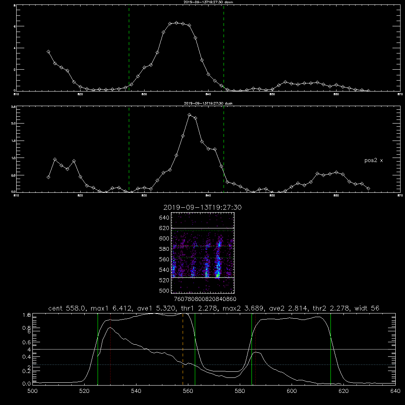Image resolution: width=405 pixels, height=405 pixels.
Task: Click the '640' label on the image y-axis
Action: tap(164, 218)
